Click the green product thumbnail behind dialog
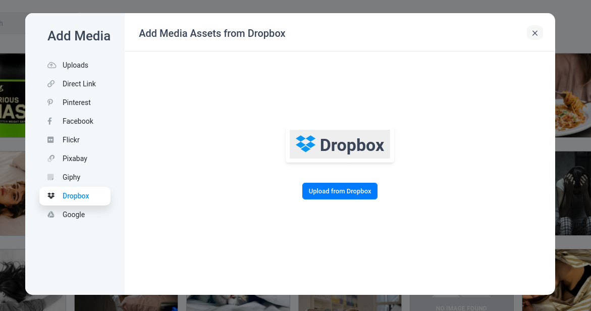This screenshot has width=591, height=311. pyautogui.click(x=13, y=95)
